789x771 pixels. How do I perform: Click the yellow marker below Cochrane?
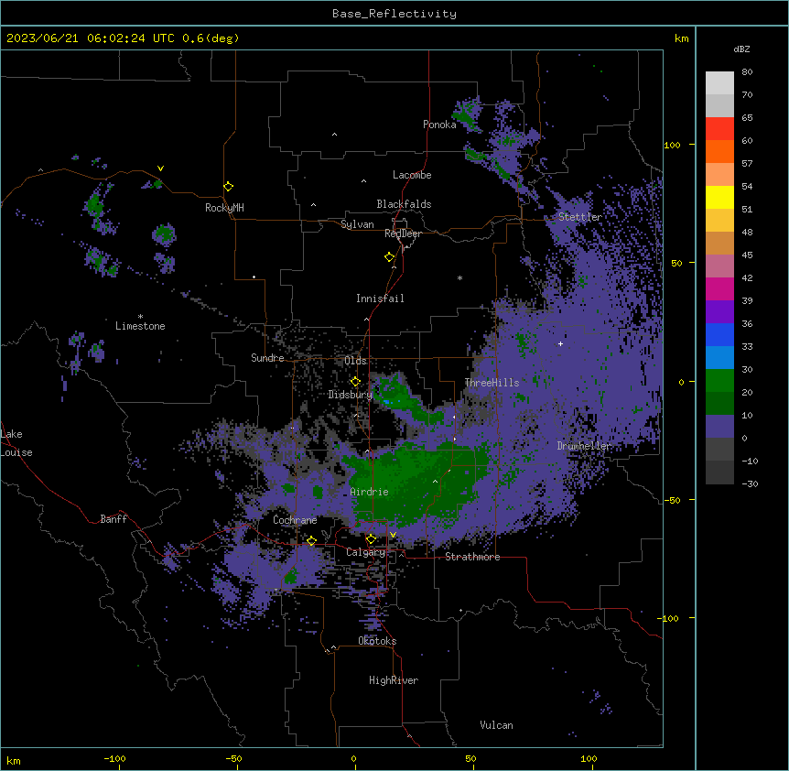coord(311,541)
